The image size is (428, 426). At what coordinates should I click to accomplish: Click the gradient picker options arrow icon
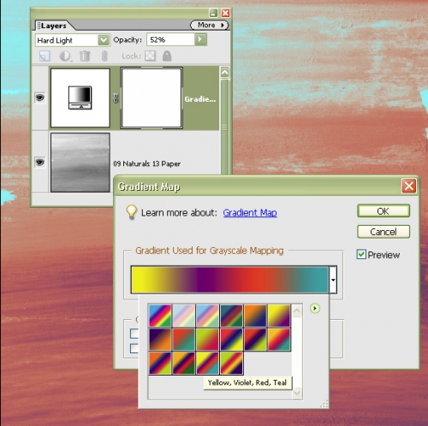coord(315,308)
